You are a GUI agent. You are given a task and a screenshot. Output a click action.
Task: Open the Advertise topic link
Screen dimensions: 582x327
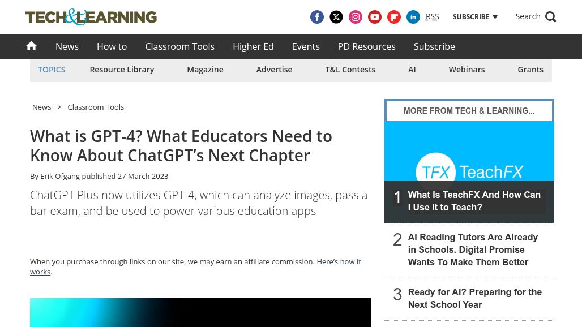[274, 70]
